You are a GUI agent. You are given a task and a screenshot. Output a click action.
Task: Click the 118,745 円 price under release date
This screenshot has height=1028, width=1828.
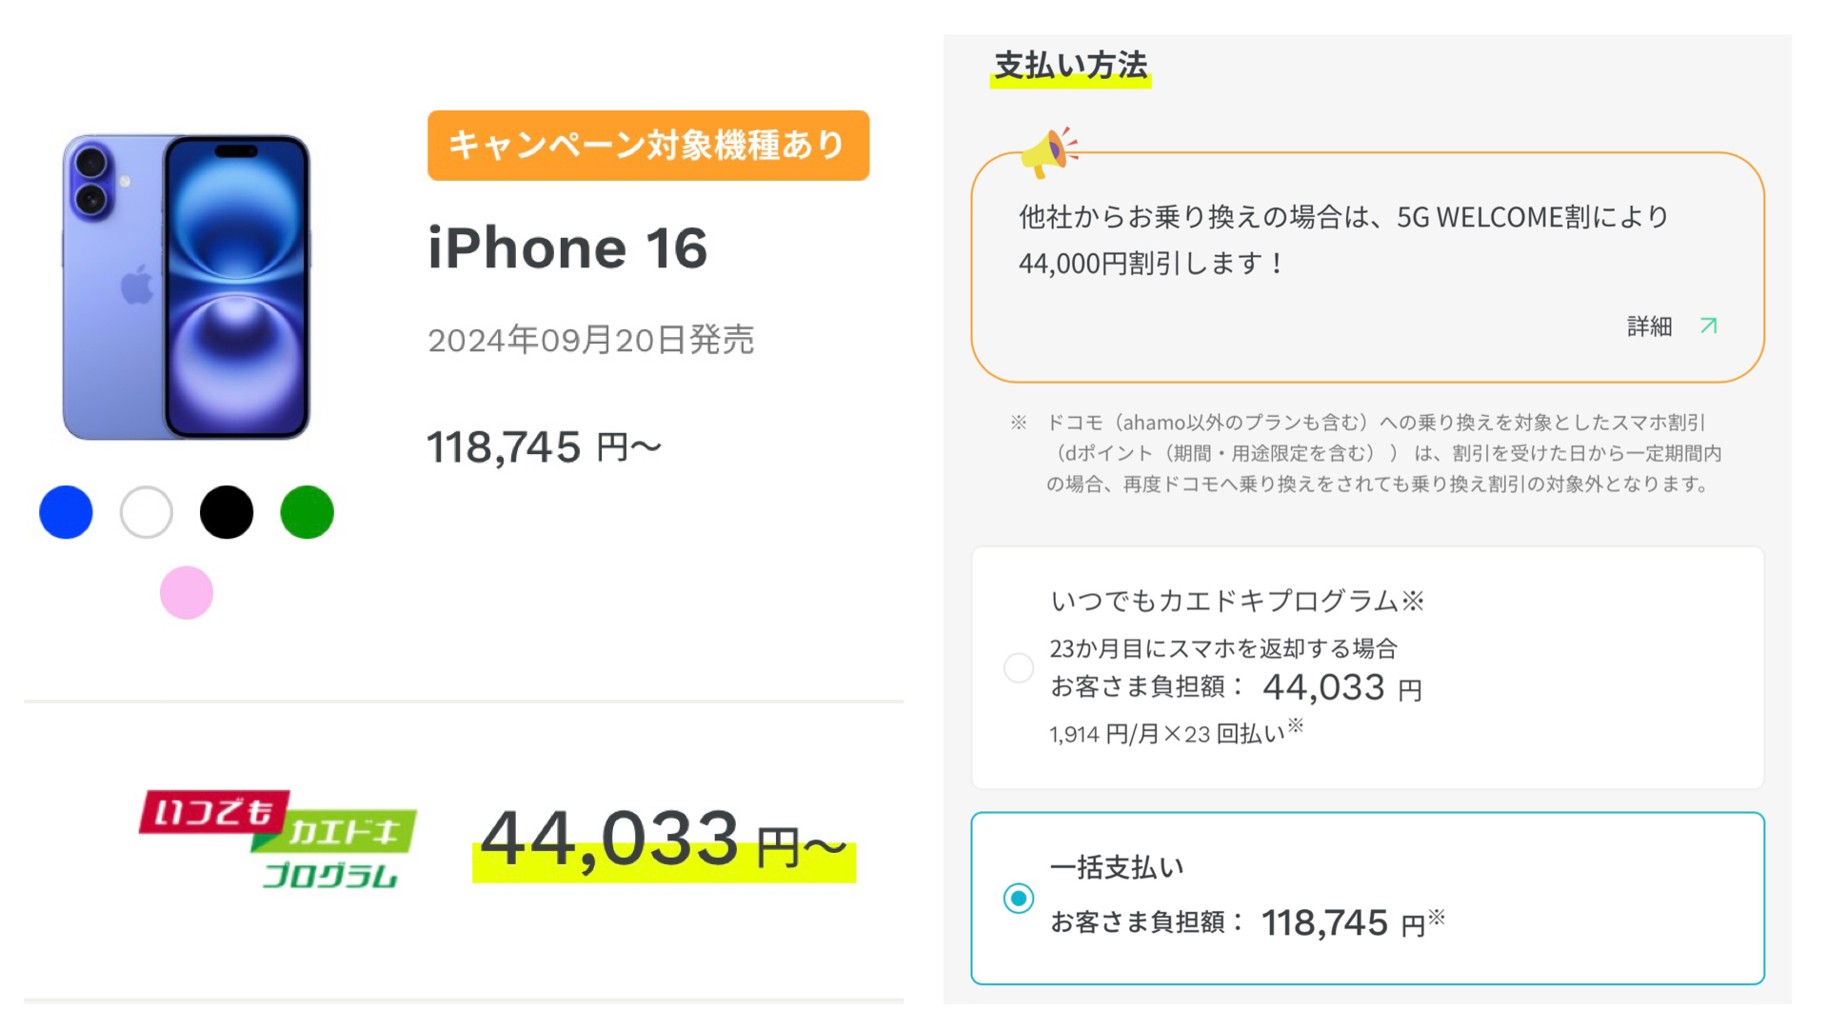coord(544,447)
